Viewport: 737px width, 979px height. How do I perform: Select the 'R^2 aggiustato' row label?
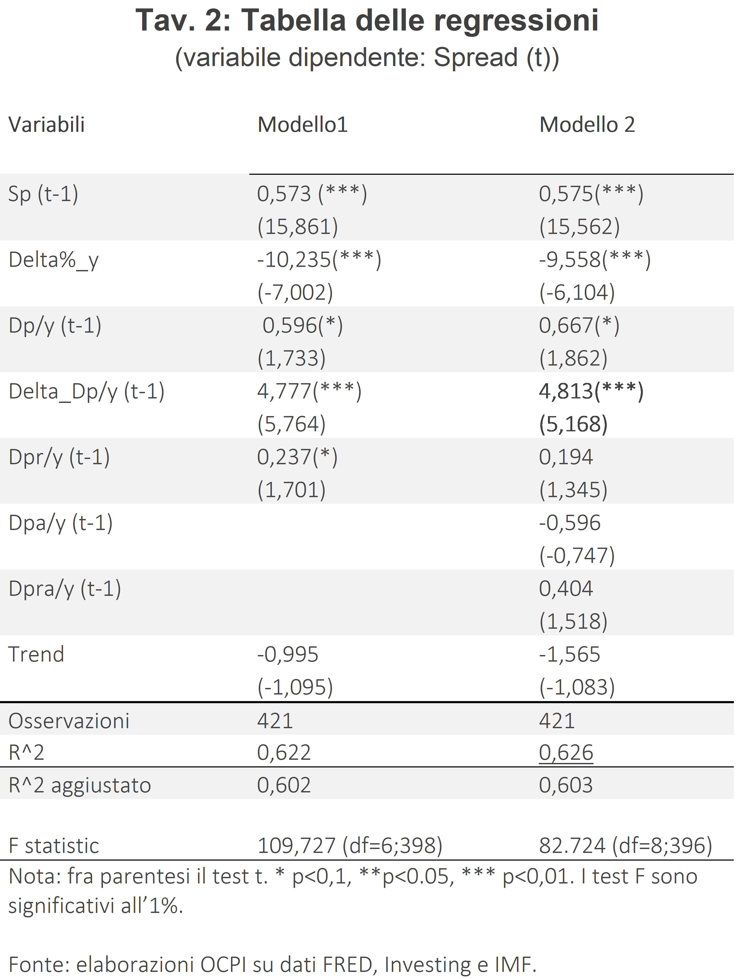[x=80, y=785]
